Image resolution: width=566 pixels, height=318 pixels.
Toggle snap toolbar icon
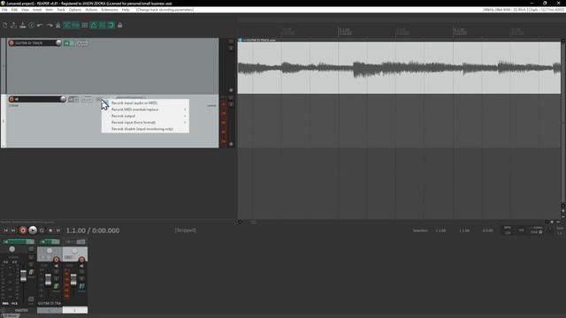point(111,25)
